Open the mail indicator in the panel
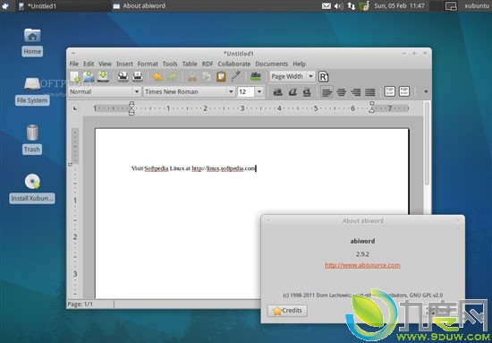492x343 pixels. pyautogui.click(x=327, y=5)
